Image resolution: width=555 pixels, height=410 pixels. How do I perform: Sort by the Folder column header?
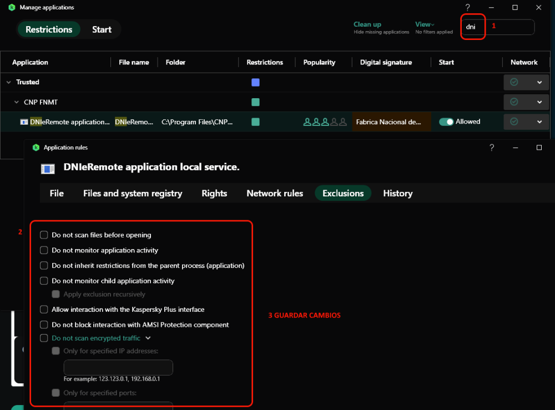click(x=175, y=62)
